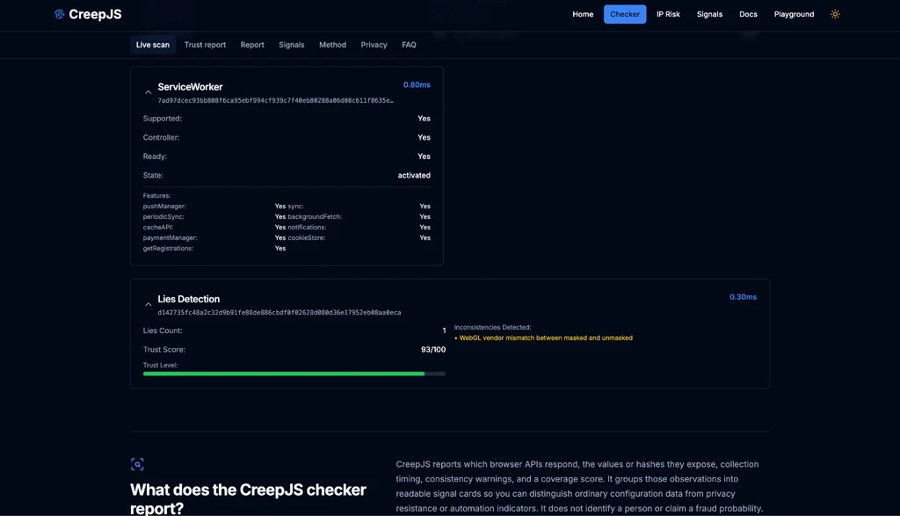Open the Playground nav item
The width and height of the screenshot is (900, 516).
pyautogui.click(x=794, y=14)
